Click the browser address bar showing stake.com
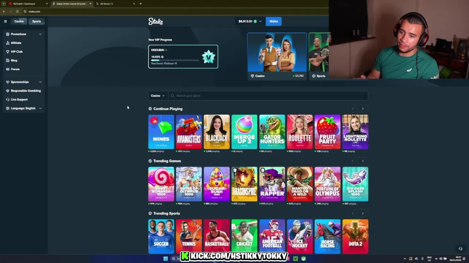Screen dimensions: 469x263 pyautogui.click(x=176, y=11)
